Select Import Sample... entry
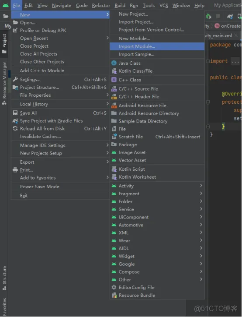 (157, 54)
